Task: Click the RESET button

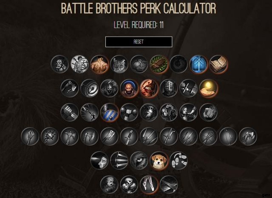Action: (x=139, y=42)
